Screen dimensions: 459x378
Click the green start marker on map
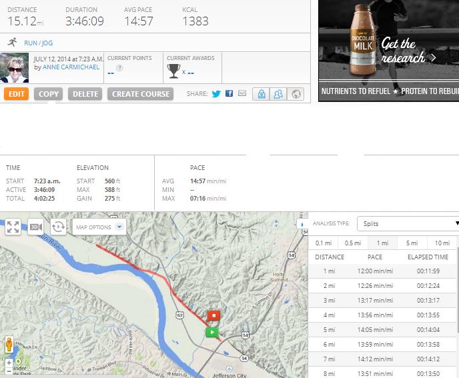pos(212,331)
